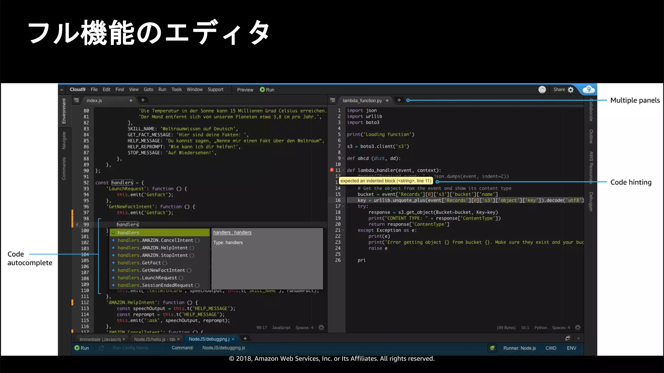664x373 pixels.
Task: Open preferences gear next to Share
Action: [x=571, y=90]
